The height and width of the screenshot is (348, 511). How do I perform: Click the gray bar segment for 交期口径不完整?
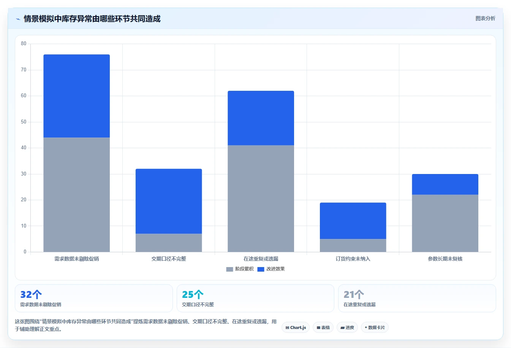(169, 243)
